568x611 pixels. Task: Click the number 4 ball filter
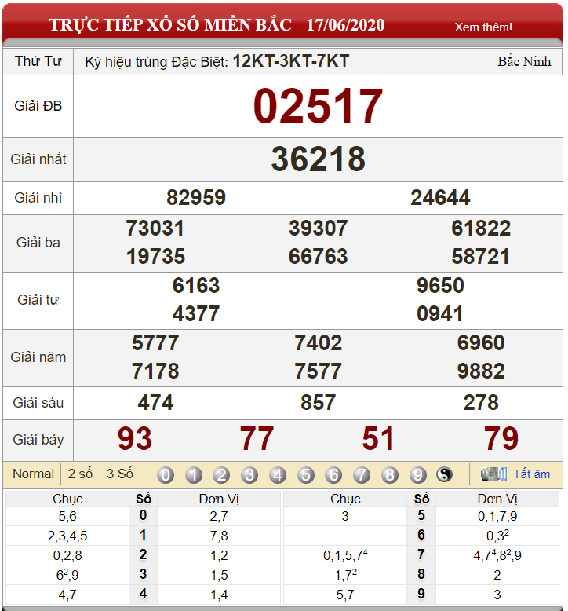278,475
